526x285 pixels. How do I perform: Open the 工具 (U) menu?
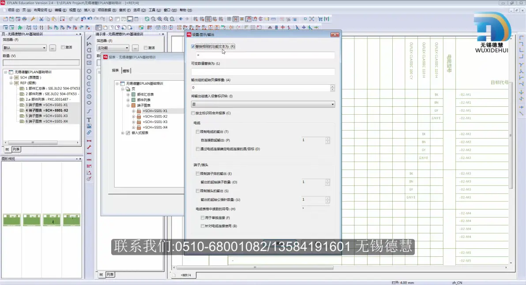click(x=154, y=10)
